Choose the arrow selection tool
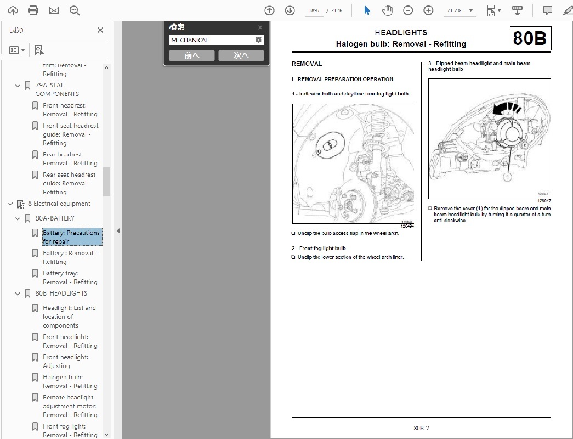This screenshot has width=573, height=439. tap(367, 10)
